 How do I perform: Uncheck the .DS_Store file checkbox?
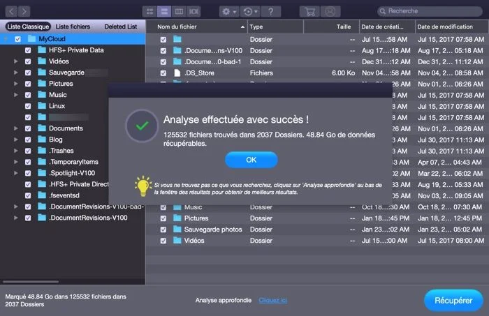click(x=163, y=73)
